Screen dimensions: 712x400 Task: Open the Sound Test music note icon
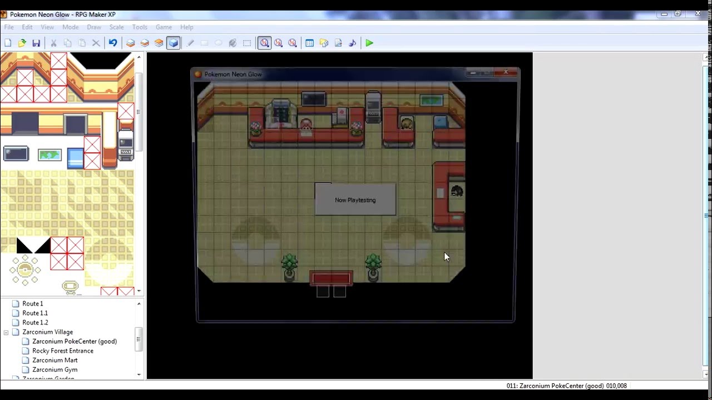click(x=352, y=43)
